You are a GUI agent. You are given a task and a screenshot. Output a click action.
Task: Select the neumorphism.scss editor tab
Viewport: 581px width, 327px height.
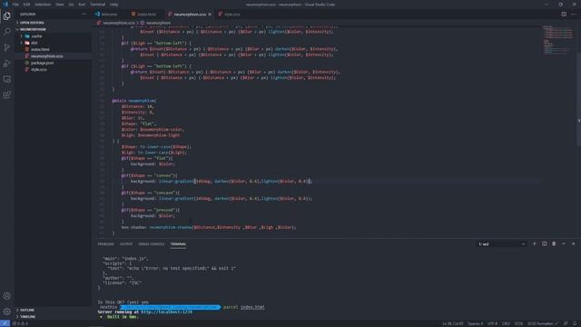(x=190, y=15)
